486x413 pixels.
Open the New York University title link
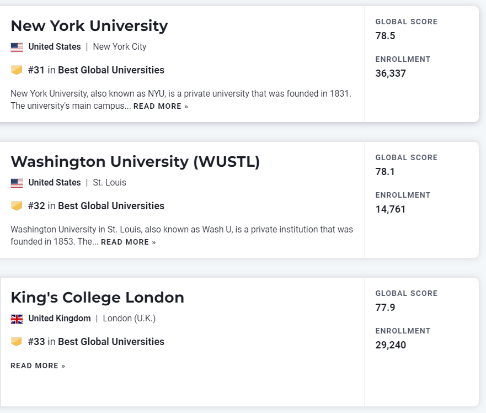coord(89,26)
